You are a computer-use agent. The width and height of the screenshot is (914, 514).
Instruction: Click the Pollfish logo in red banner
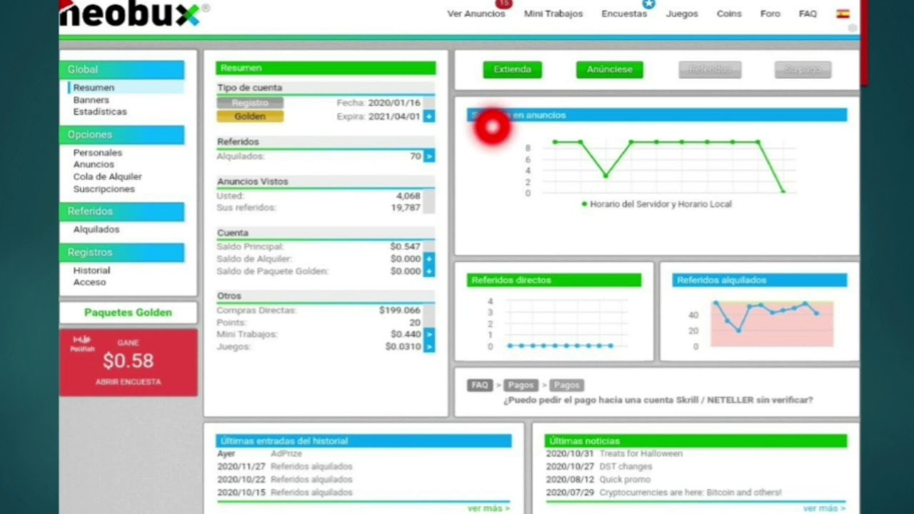pos(82,343)
